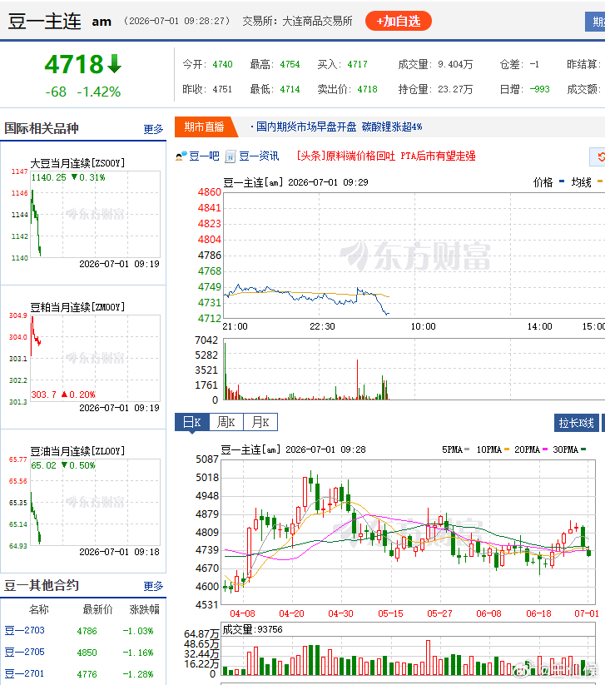This screenshot has width=605, height=685.
Task: Click the 名称 column header
Action: click(39, 609)
